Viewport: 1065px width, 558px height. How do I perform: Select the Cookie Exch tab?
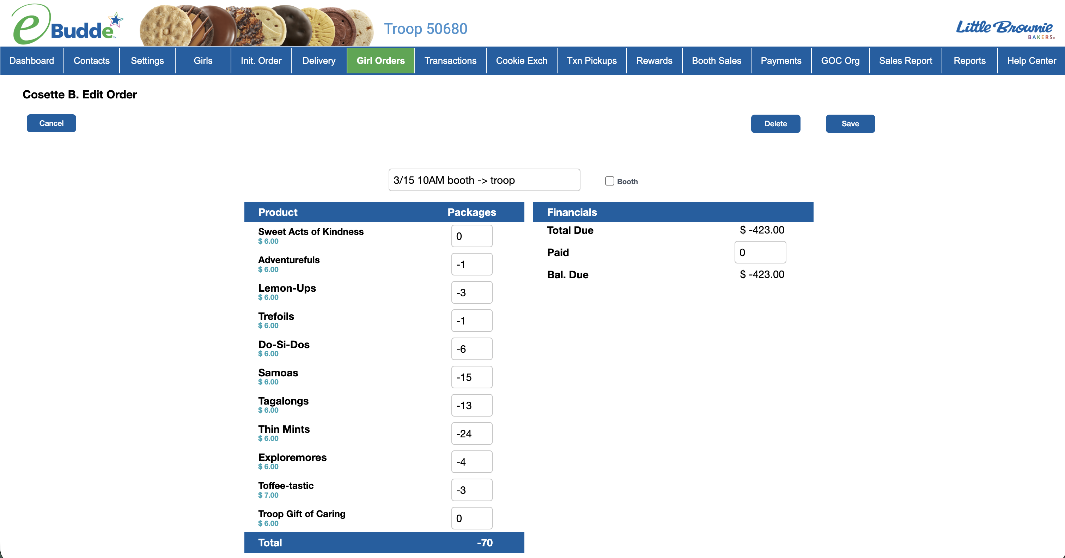tap(521, 61)
